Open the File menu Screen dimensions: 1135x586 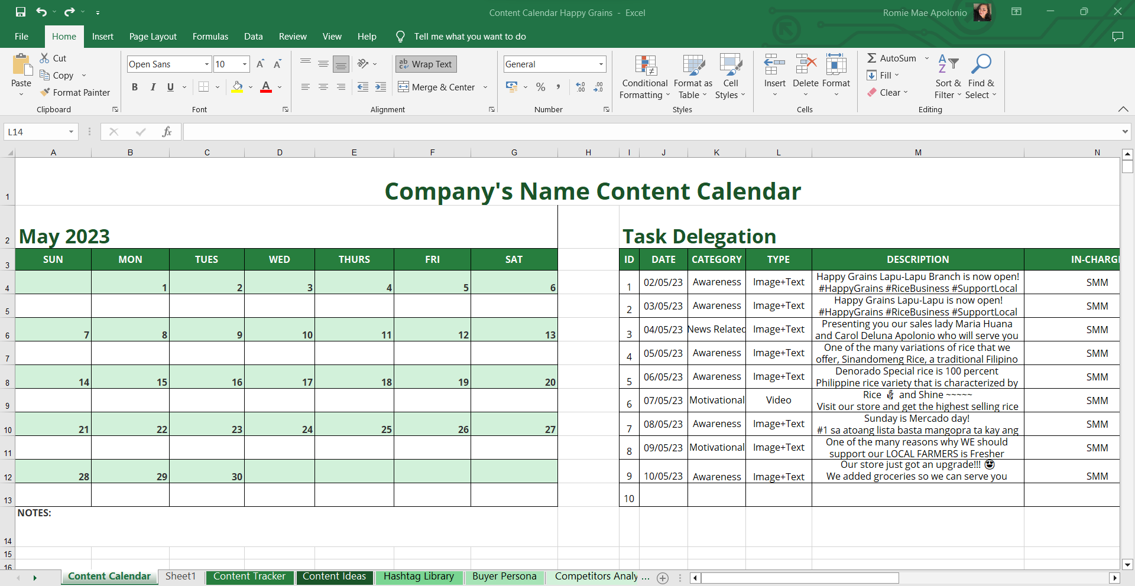coord(22,36)
